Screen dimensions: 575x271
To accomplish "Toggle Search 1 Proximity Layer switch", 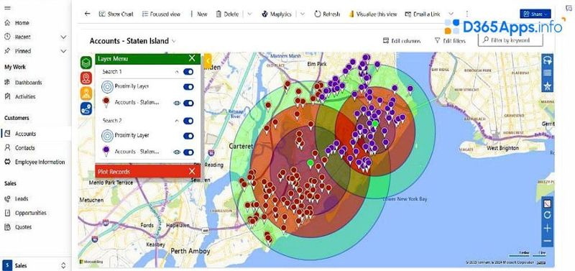I will [188, 87].
